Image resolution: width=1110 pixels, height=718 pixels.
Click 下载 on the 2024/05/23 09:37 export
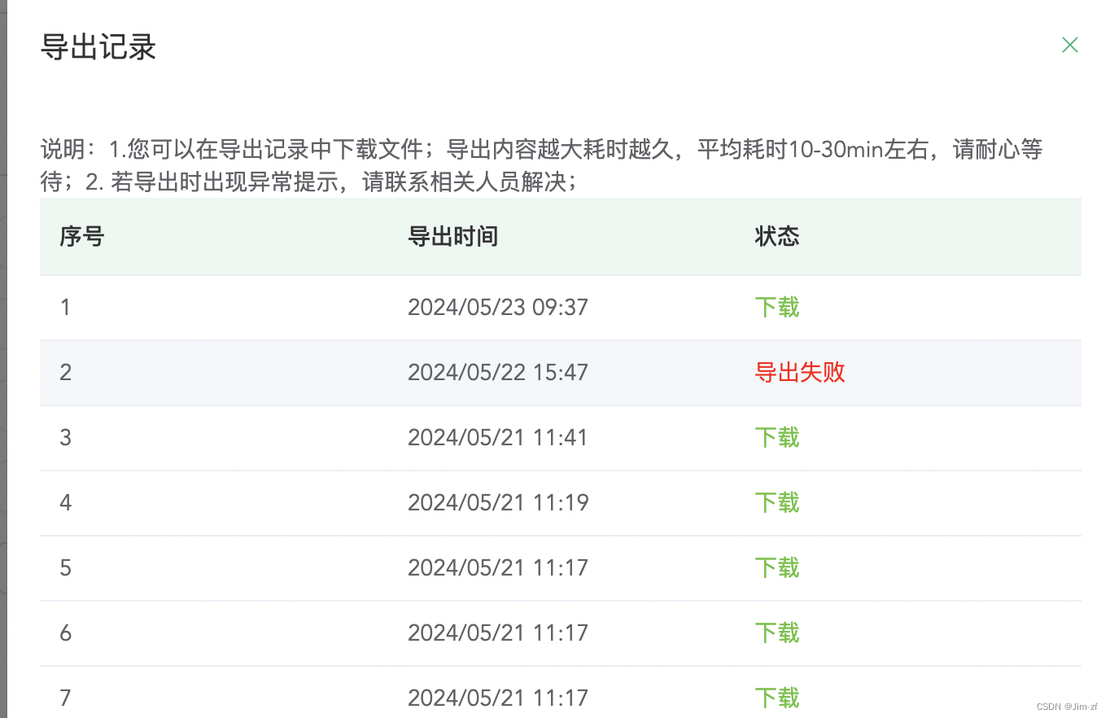point(776,307)
